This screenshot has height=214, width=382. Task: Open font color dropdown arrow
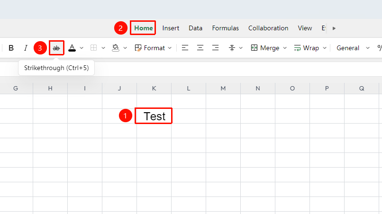coord(82,48)
